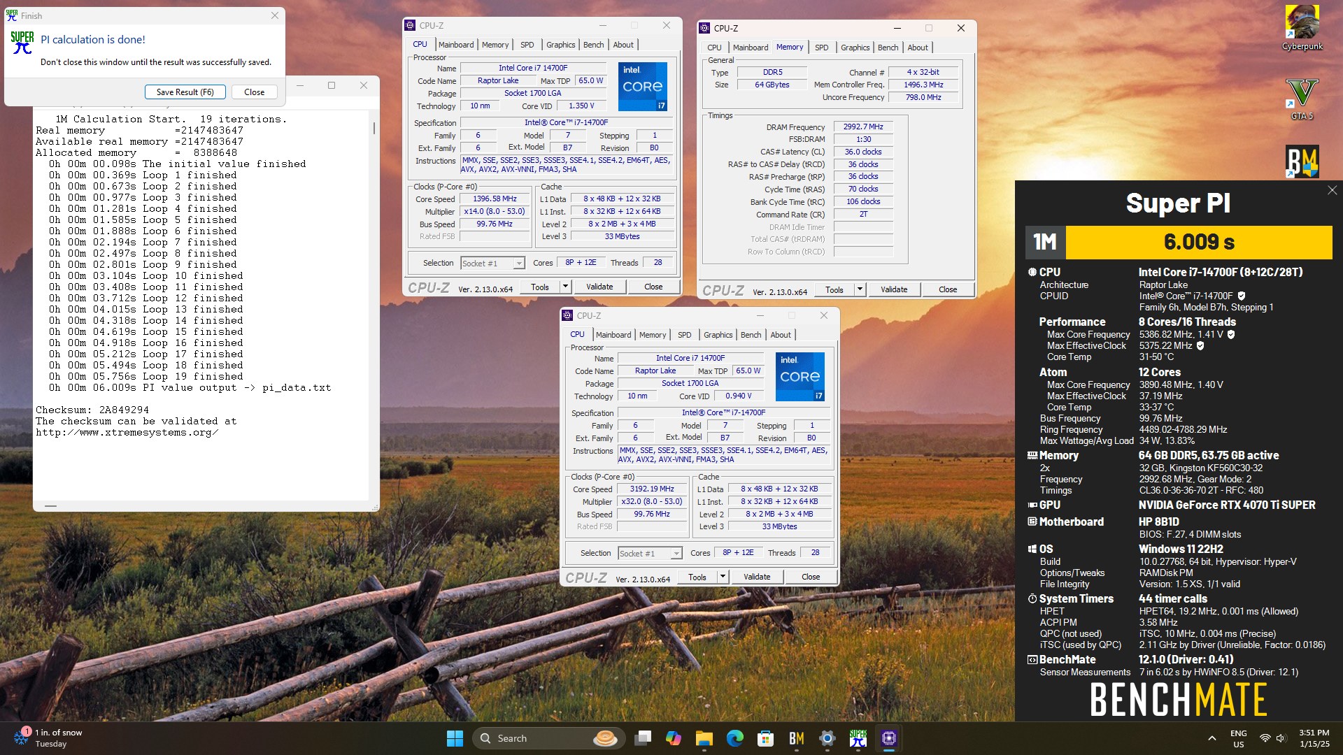Image resolution: width=1343 pixels, height=755 pixels.
Task: Click the Intel Core i7 logo in top CPU-Z window
Action: 642,86
